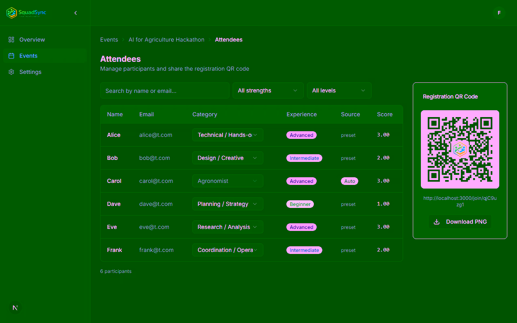This screenshot has height=323, width=517.
Task: Open the user avatar F menu
Action: click(x=499, y=13)
